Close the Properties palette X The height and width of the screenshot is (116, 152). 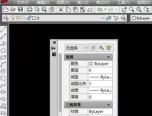click(x=54, y=42)
